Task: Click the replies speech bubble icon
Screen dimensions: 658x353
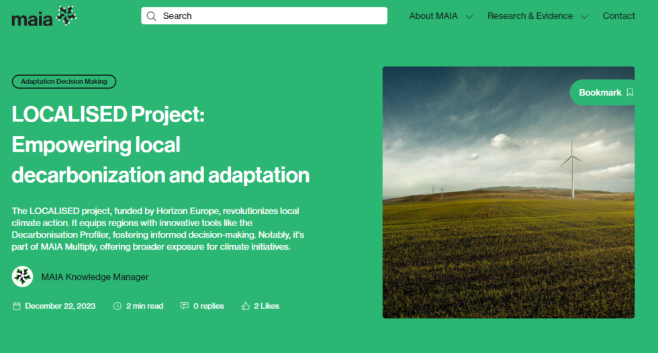Action: [x=184, y=306]
